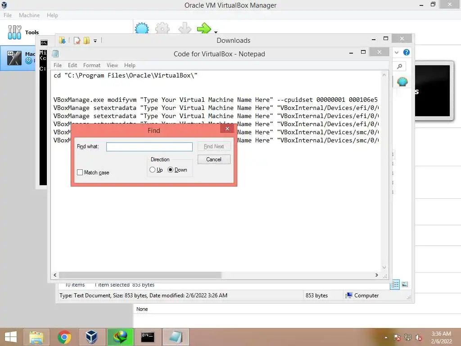
Task: Open the dropdown arrow beside the Start button
Action: 216,32
